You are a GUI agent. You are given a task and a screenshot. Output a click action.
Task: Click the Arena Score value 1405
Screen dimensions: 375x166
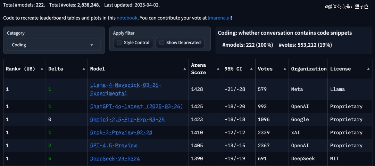(197, 146)
